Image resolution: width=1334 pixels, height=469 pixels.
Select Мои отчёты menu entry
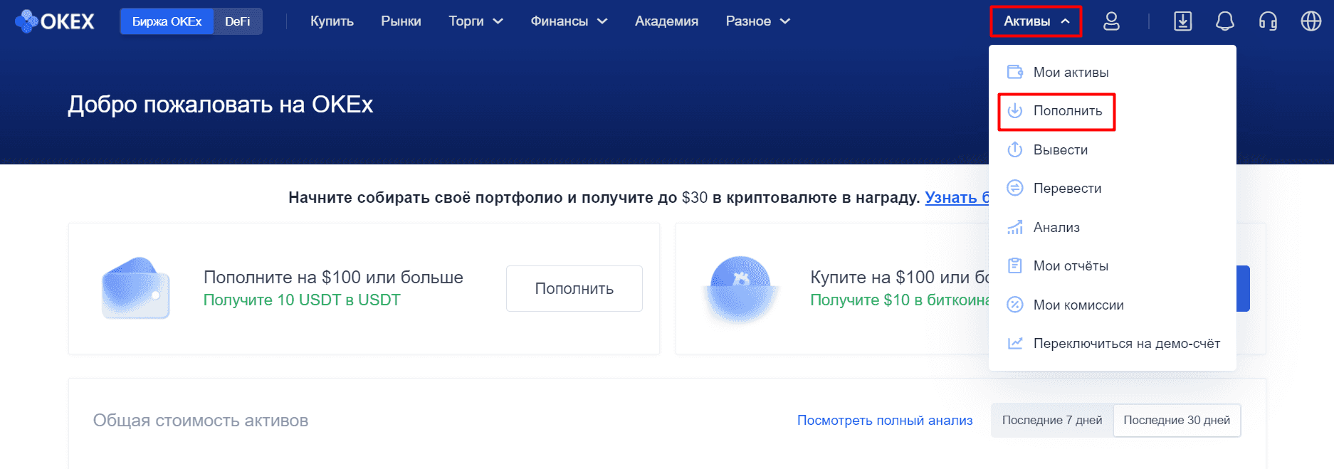pos(1113,265)
